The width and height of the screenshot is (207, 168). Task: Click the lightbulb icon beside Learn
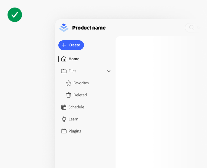tap(64, 119)
